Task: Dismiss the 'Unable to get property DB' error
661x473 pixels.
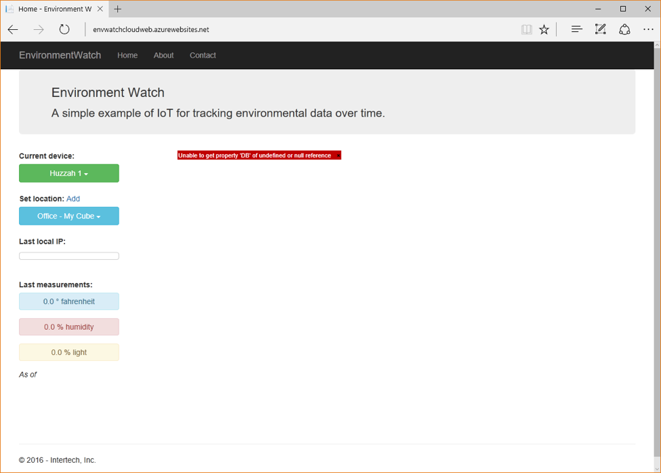Action: (x=337, y=155)
